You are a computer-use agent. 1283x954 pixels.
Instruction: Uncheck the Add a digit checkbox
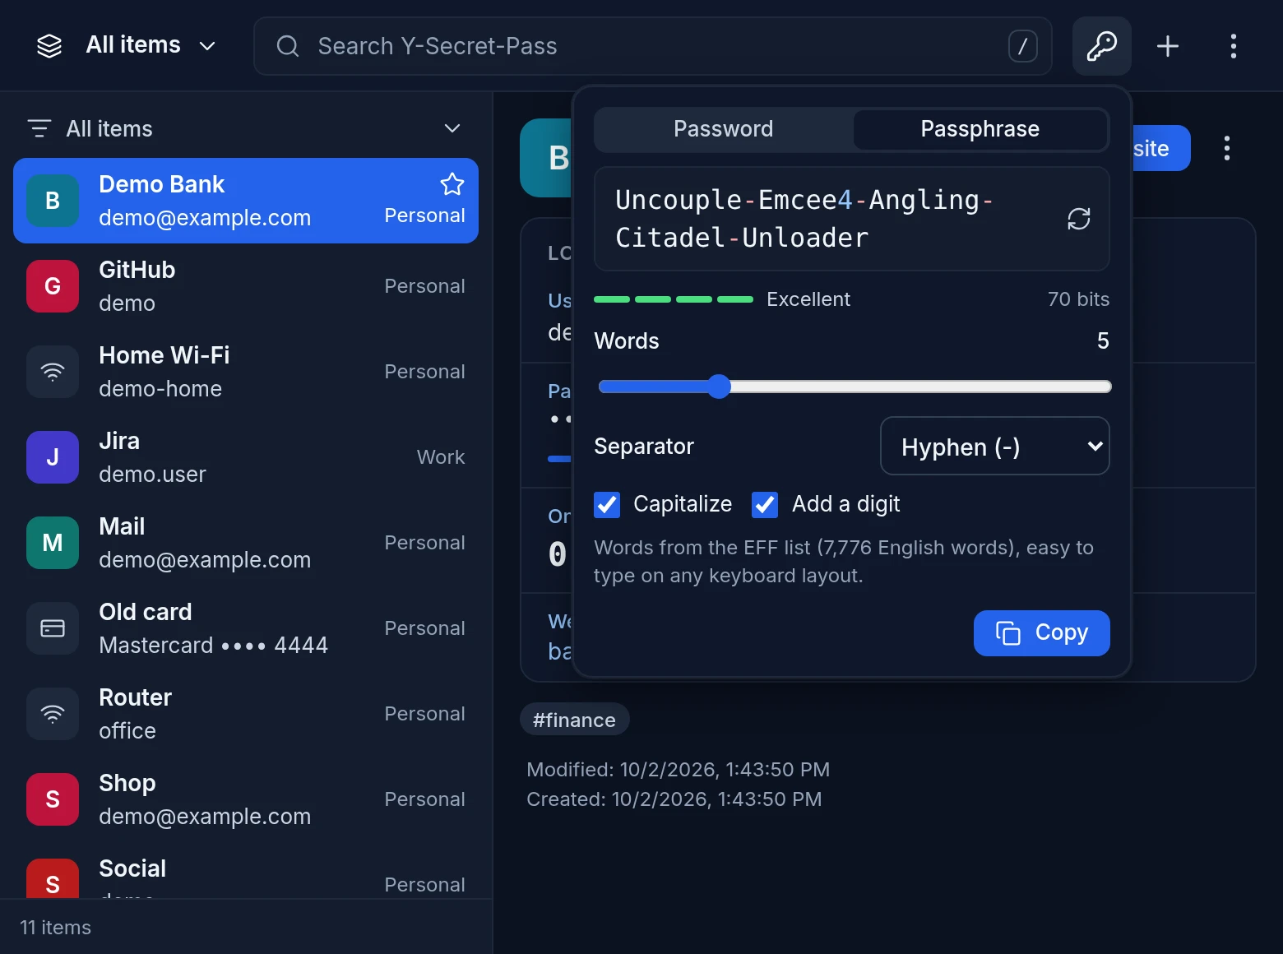pyautogui.click(x=765, y=504)
